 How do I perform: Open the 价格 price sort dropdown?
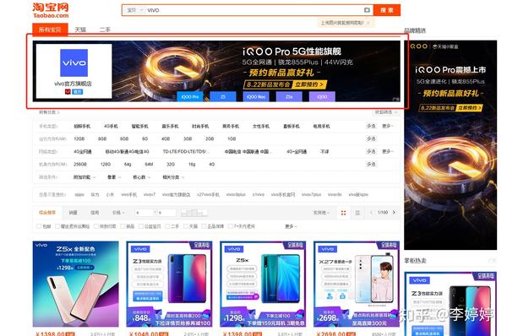click(118, 213)
